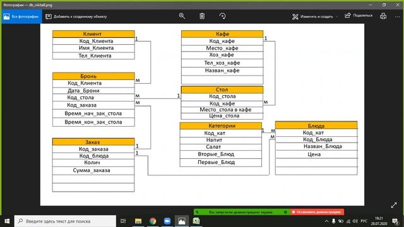Click the Салат field

tap(221, 147)
